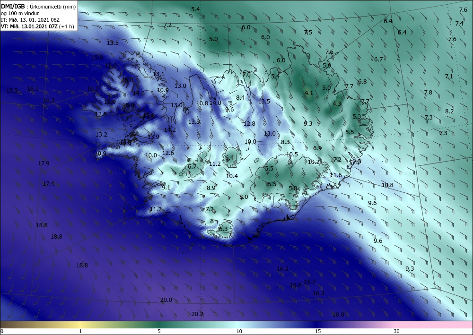Click the 6.3 value label
This screenshot has height=335, width=473.
click(223, 229)
